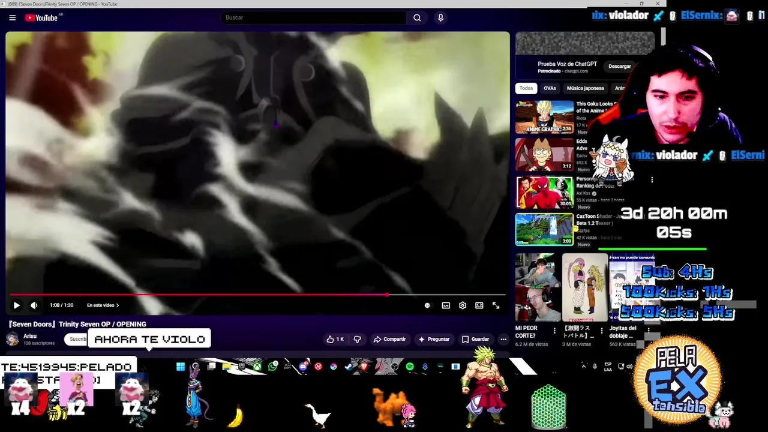This screenshot has width=768, height=432.
Task: Click the progress bar scrubber dot
Action: (387, 295)
